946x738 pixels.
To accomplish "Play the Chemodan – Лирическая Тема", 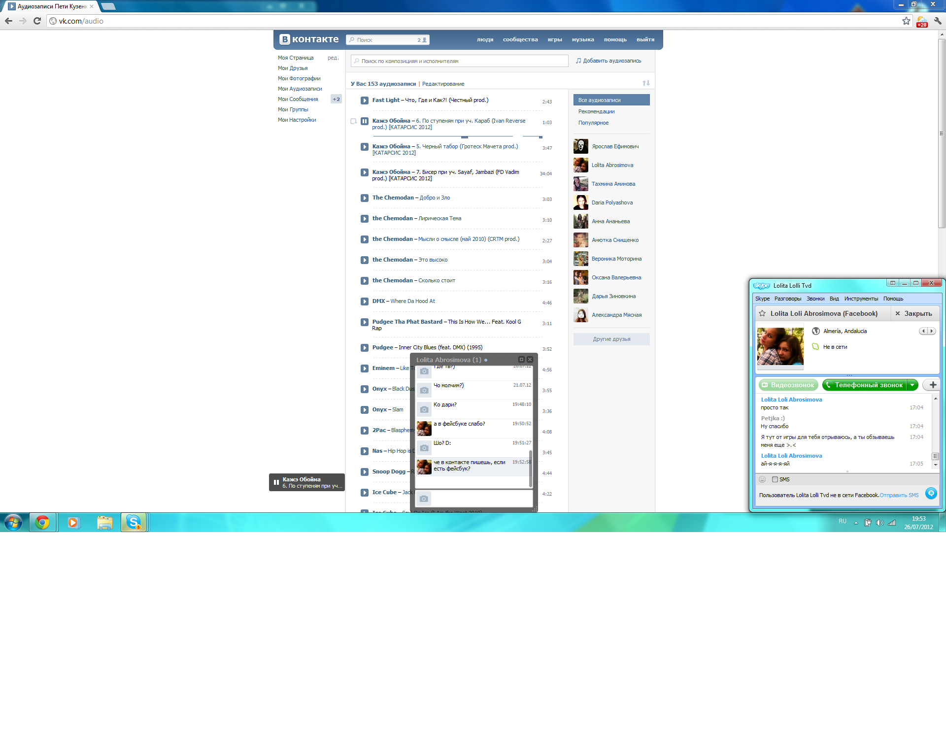I will [365, 219].
